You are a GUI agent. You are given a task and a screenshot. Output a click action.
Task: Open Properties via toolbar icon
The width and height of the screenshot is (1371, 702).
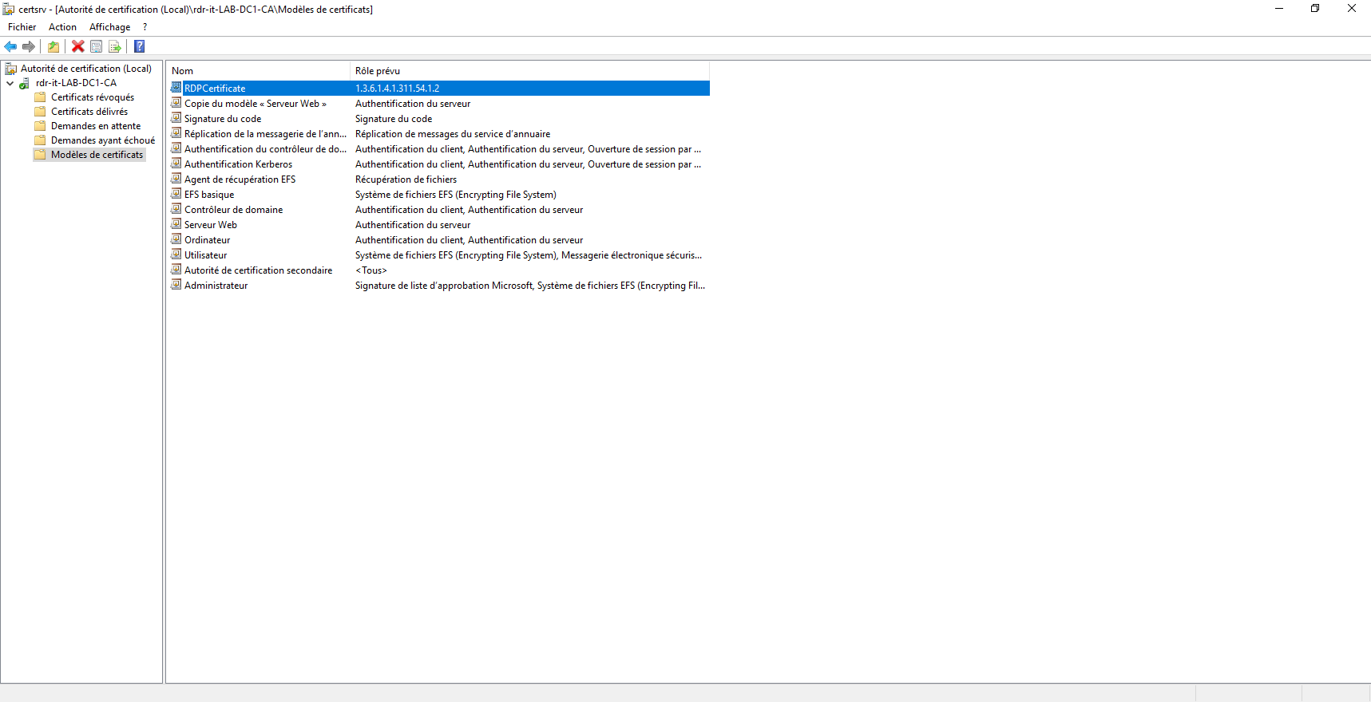coord(96,46)
